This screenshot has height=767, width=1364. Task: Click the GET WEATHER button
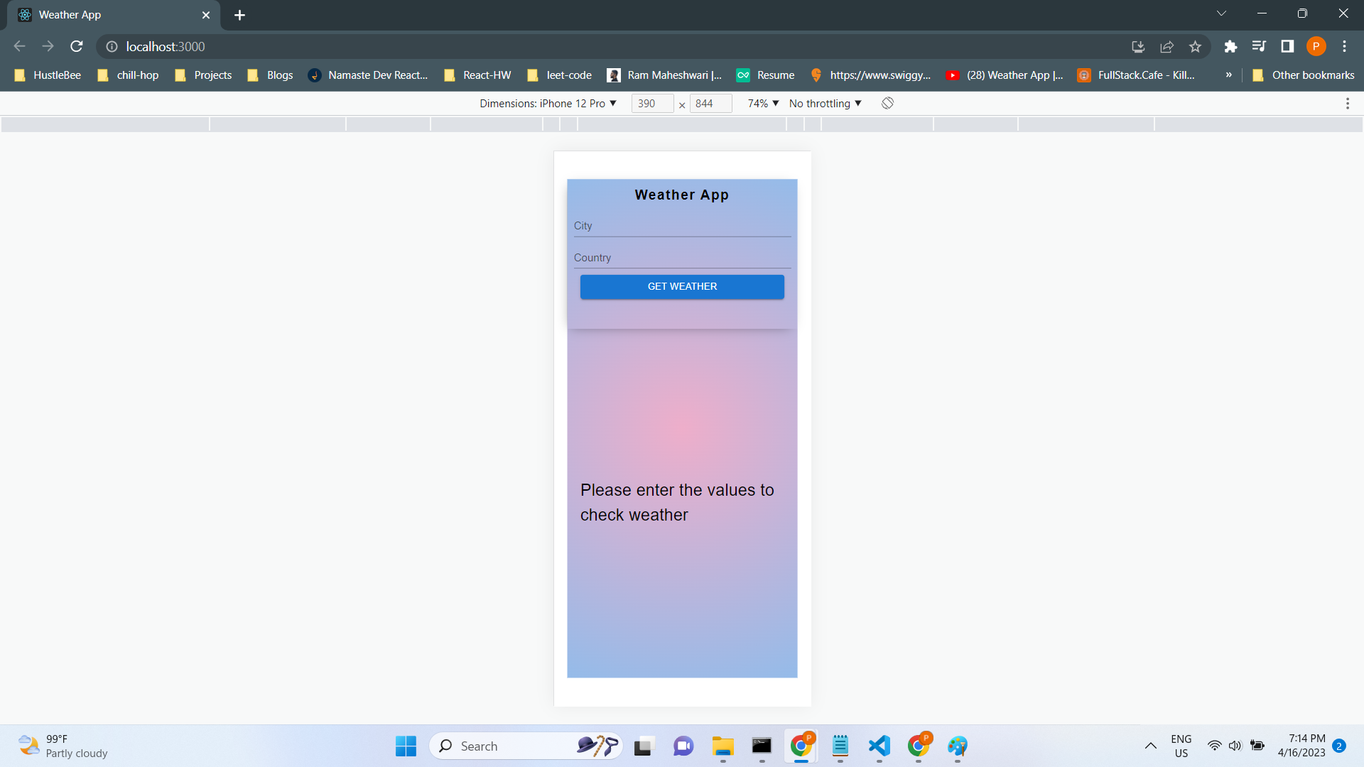(x=681, y=286)
